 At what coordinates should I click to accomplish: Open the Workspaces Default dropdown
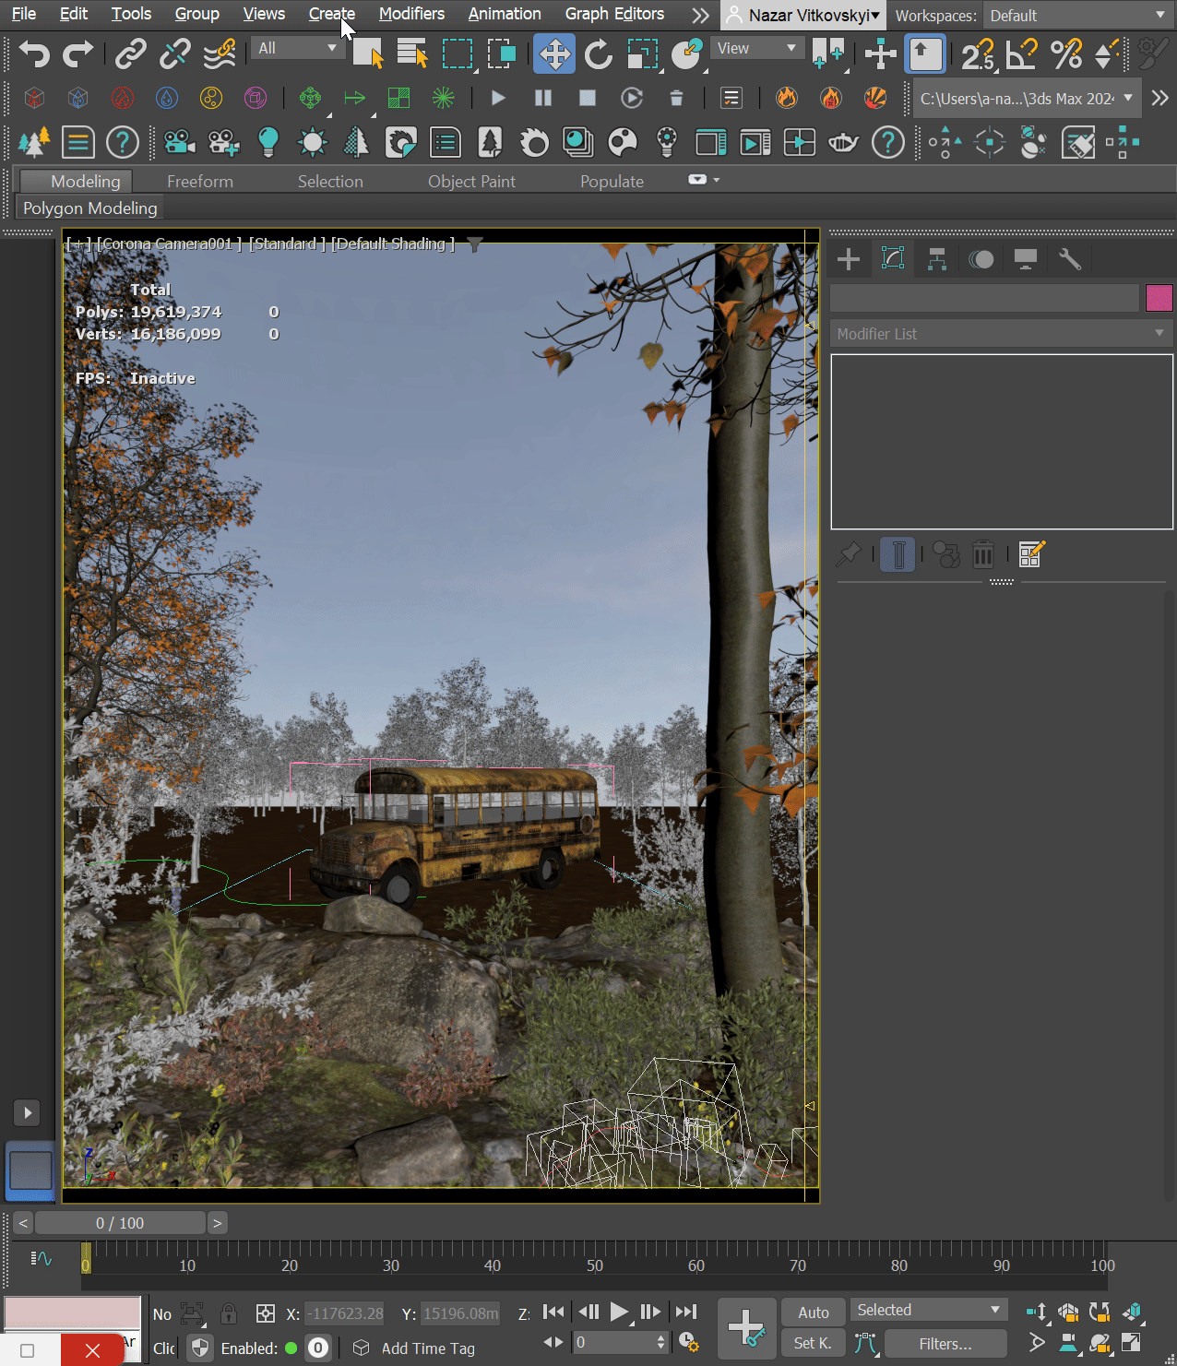1076,16
